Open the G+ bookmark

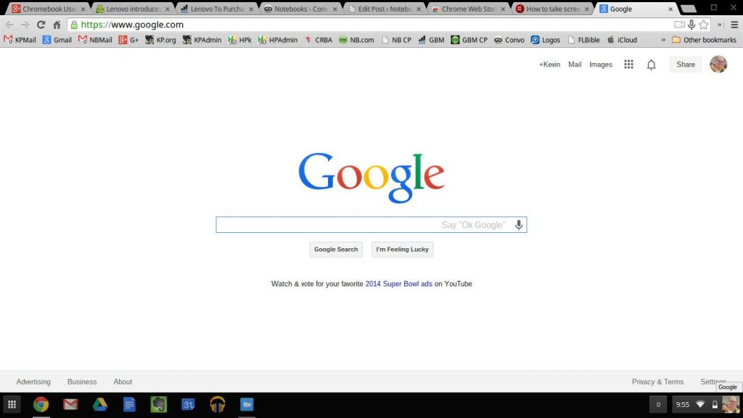pyautogui.click(x=128, y=40)
